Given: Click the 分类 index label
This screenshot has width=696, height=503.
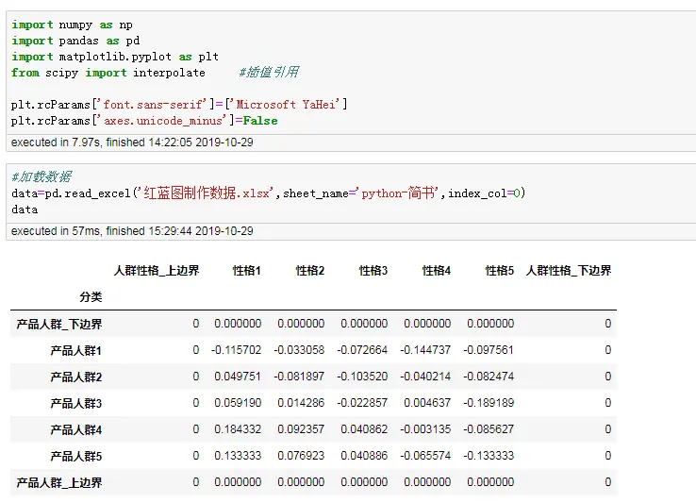Looking at the screenshot, I should [x=91, y=297].
